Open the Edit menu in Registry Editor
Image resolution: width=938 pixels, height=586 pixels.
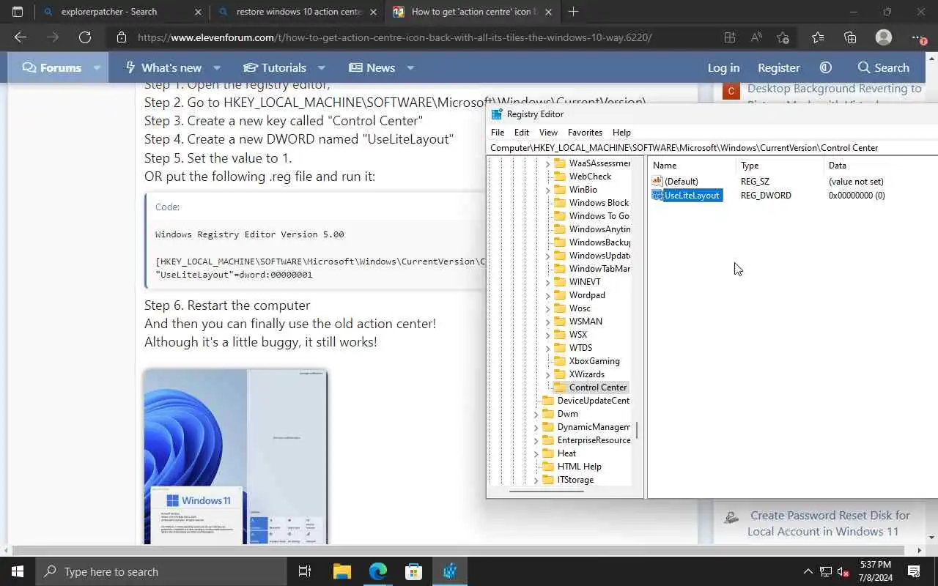coord(522,133)
